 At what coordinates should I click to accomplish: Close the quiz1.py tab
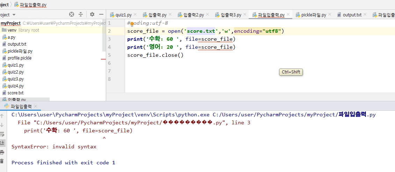coord(135,15)
